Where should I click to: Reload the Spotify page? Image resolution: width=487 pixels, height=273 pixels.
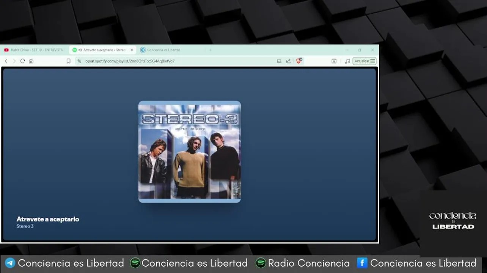point(23,61)
